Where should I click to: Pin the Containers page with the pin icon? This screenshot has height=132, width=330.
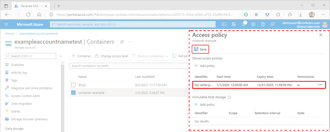click(122, 42)
